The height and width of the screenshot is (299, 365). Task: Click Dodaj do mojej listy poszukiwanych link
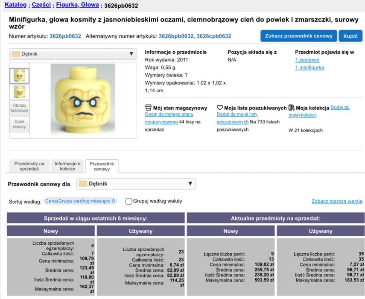(x=237, y=118)
